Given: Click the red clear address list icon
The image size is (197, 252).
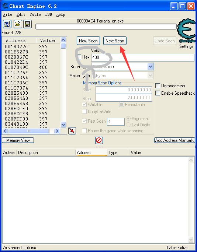Looking at the screenshot, I should point(99,140).
